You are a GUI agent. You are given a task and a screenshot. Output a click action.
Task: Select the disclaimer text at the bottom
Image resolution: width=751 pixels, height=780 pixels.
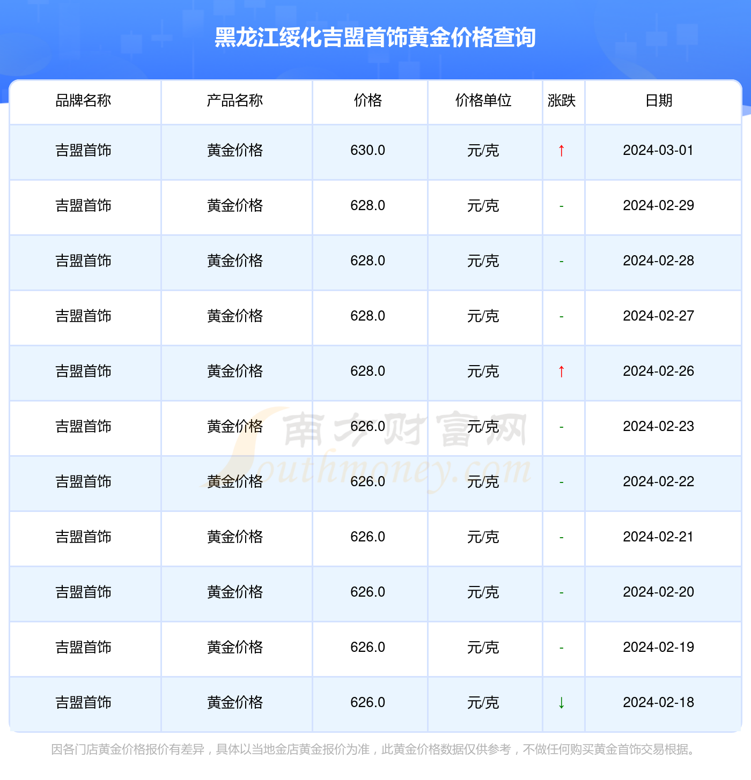[374, 749]
